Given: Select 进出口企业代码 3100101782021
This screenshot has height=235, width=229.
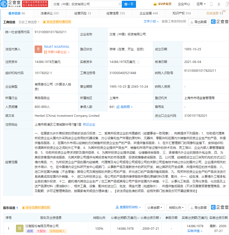Looking at the screenshot, I should 196,116.
